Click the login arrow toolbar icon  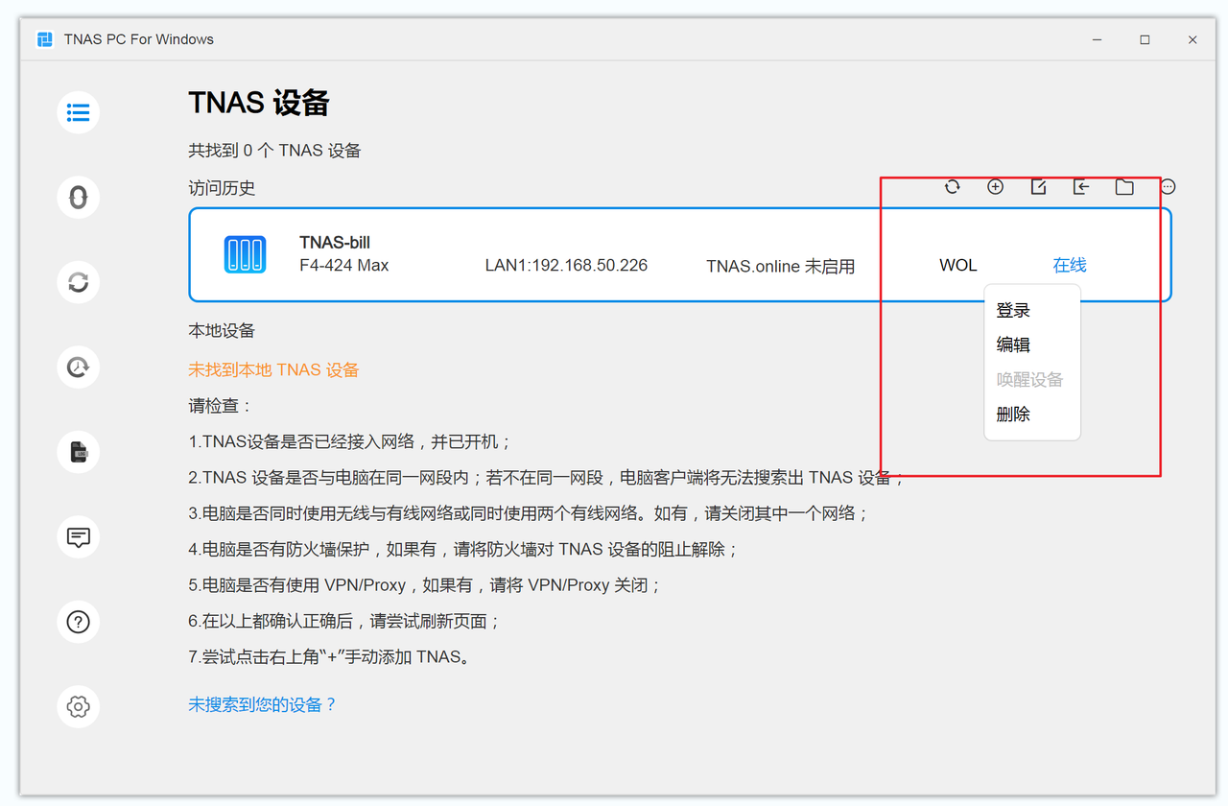(1081, 187)
